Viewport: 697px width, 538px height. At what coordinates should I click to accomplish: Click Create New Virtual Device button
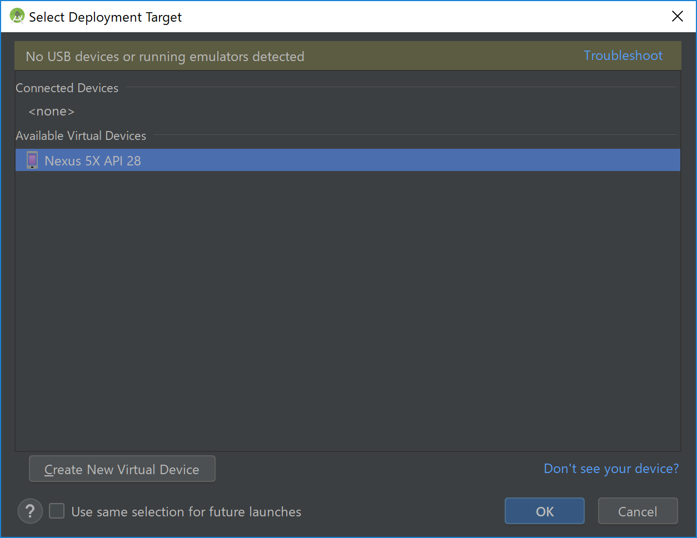[122, 469]
